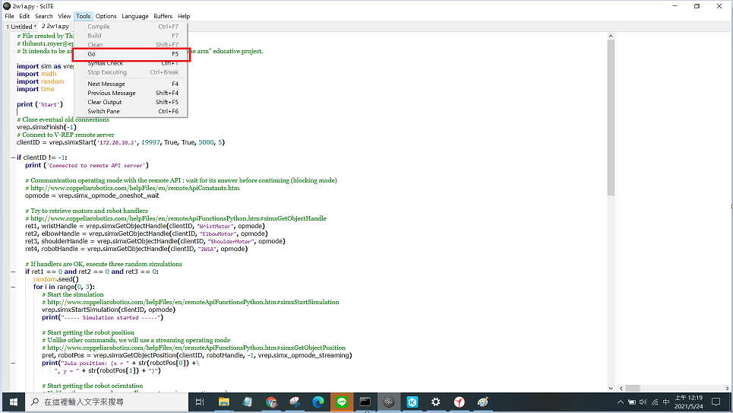Open the LINE app on the taskbar
Viewport: 733px width, 413px height.
click(x=342, y=402)
